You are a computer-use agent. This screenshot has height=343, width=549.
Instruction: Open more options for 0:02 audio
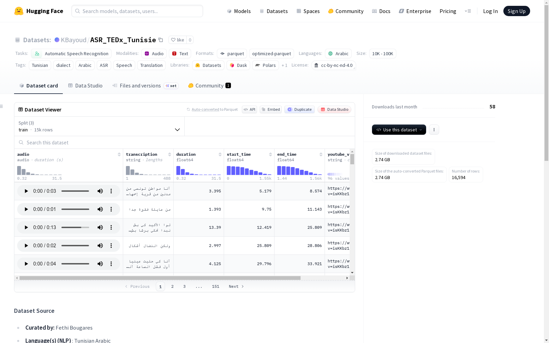(x=111, y=246)
